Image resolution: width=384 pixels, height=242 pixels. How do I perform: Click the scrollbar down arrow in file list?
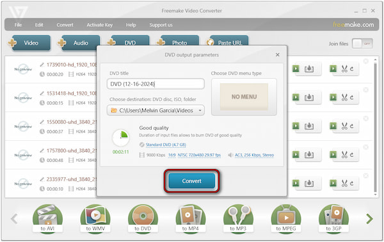[x=376, y=195]
